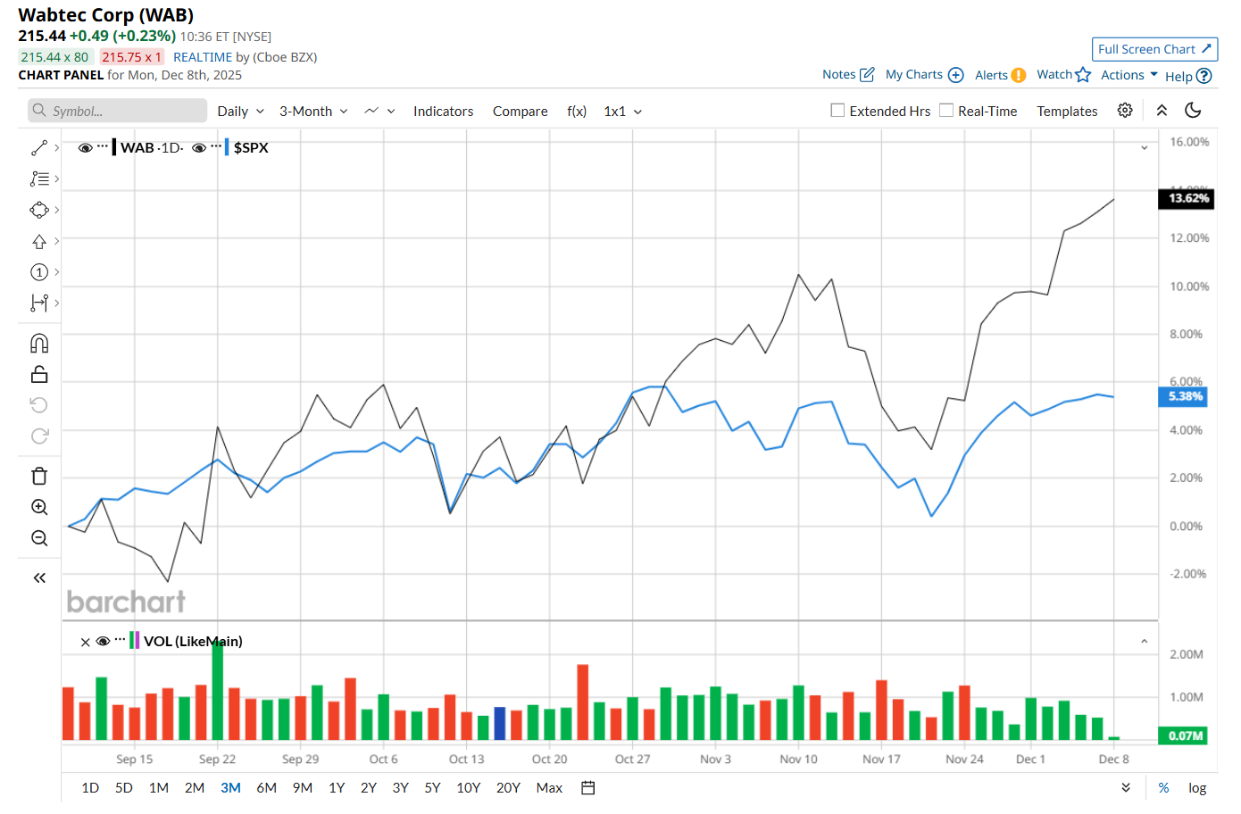Viewport: 1241px width, 814px height.
Task: Open the 3-Month period dropdown
Action: 313,111
